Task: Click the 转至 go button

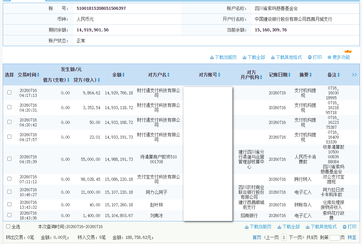Action: click(x=352, y=237)
